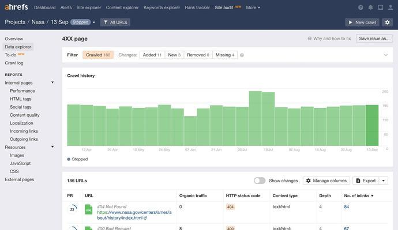Click the dark green 13 Sep chart bar
This screenshot has width=398, height=230.
(372, 125)
